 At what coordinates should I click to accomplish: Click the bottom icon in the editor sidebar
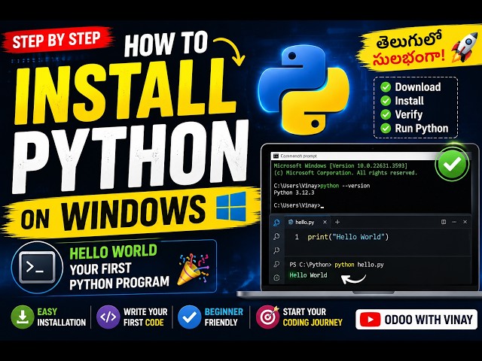pyautogui.click(x=276, y=278)
